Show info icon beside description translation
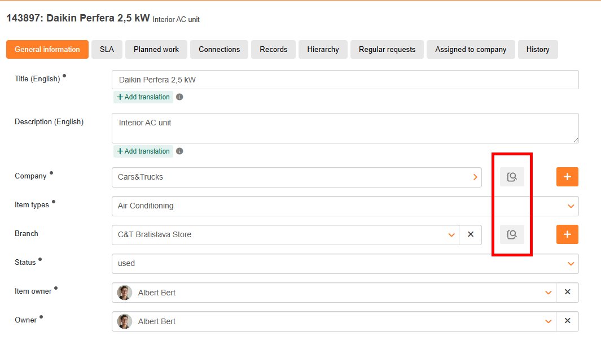 point(179,151)
